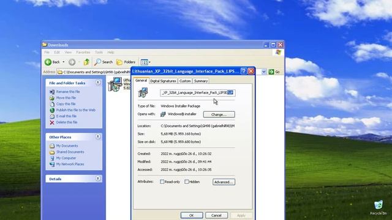The image size is (392, 220).
Task: Click the Back arrow in Downloads window
Action: pos(48,62)
